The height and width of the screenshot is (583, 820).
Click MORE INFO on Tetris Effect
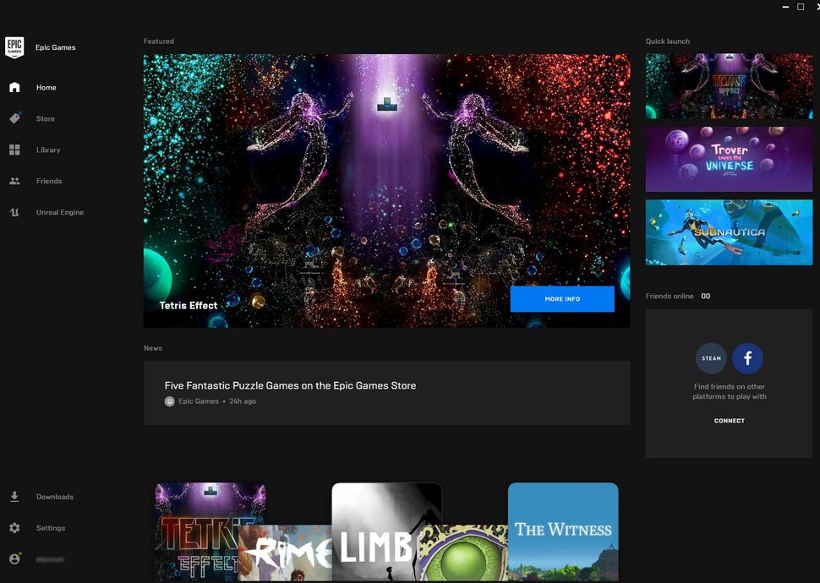[562, 299]
